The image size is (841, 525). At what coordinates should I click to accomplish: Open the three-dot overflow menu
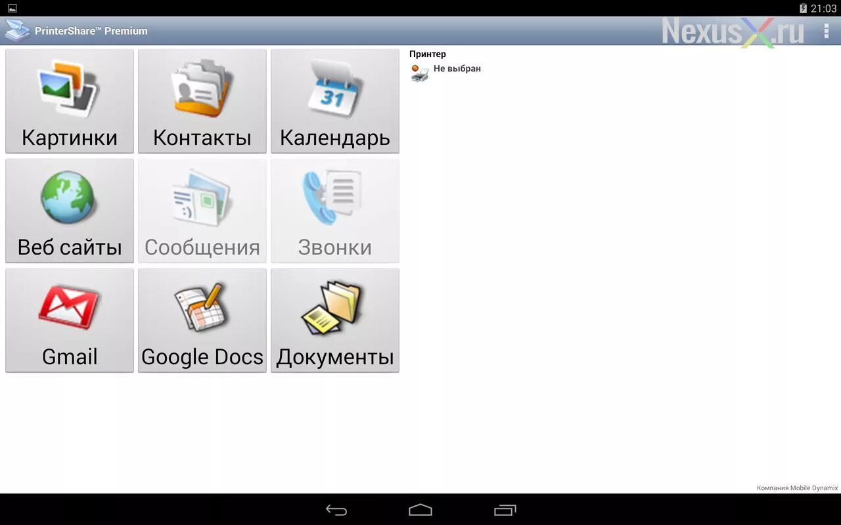pos(826,31)
